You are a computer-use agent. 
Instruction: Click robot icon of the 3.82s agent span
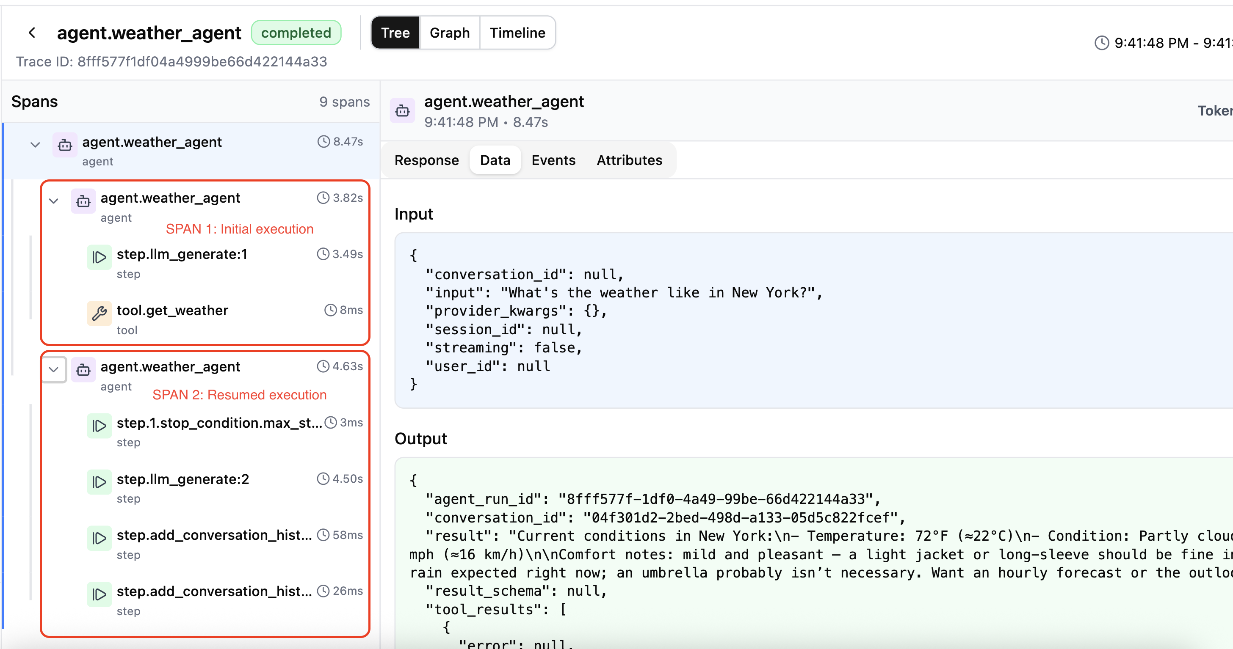83,201
